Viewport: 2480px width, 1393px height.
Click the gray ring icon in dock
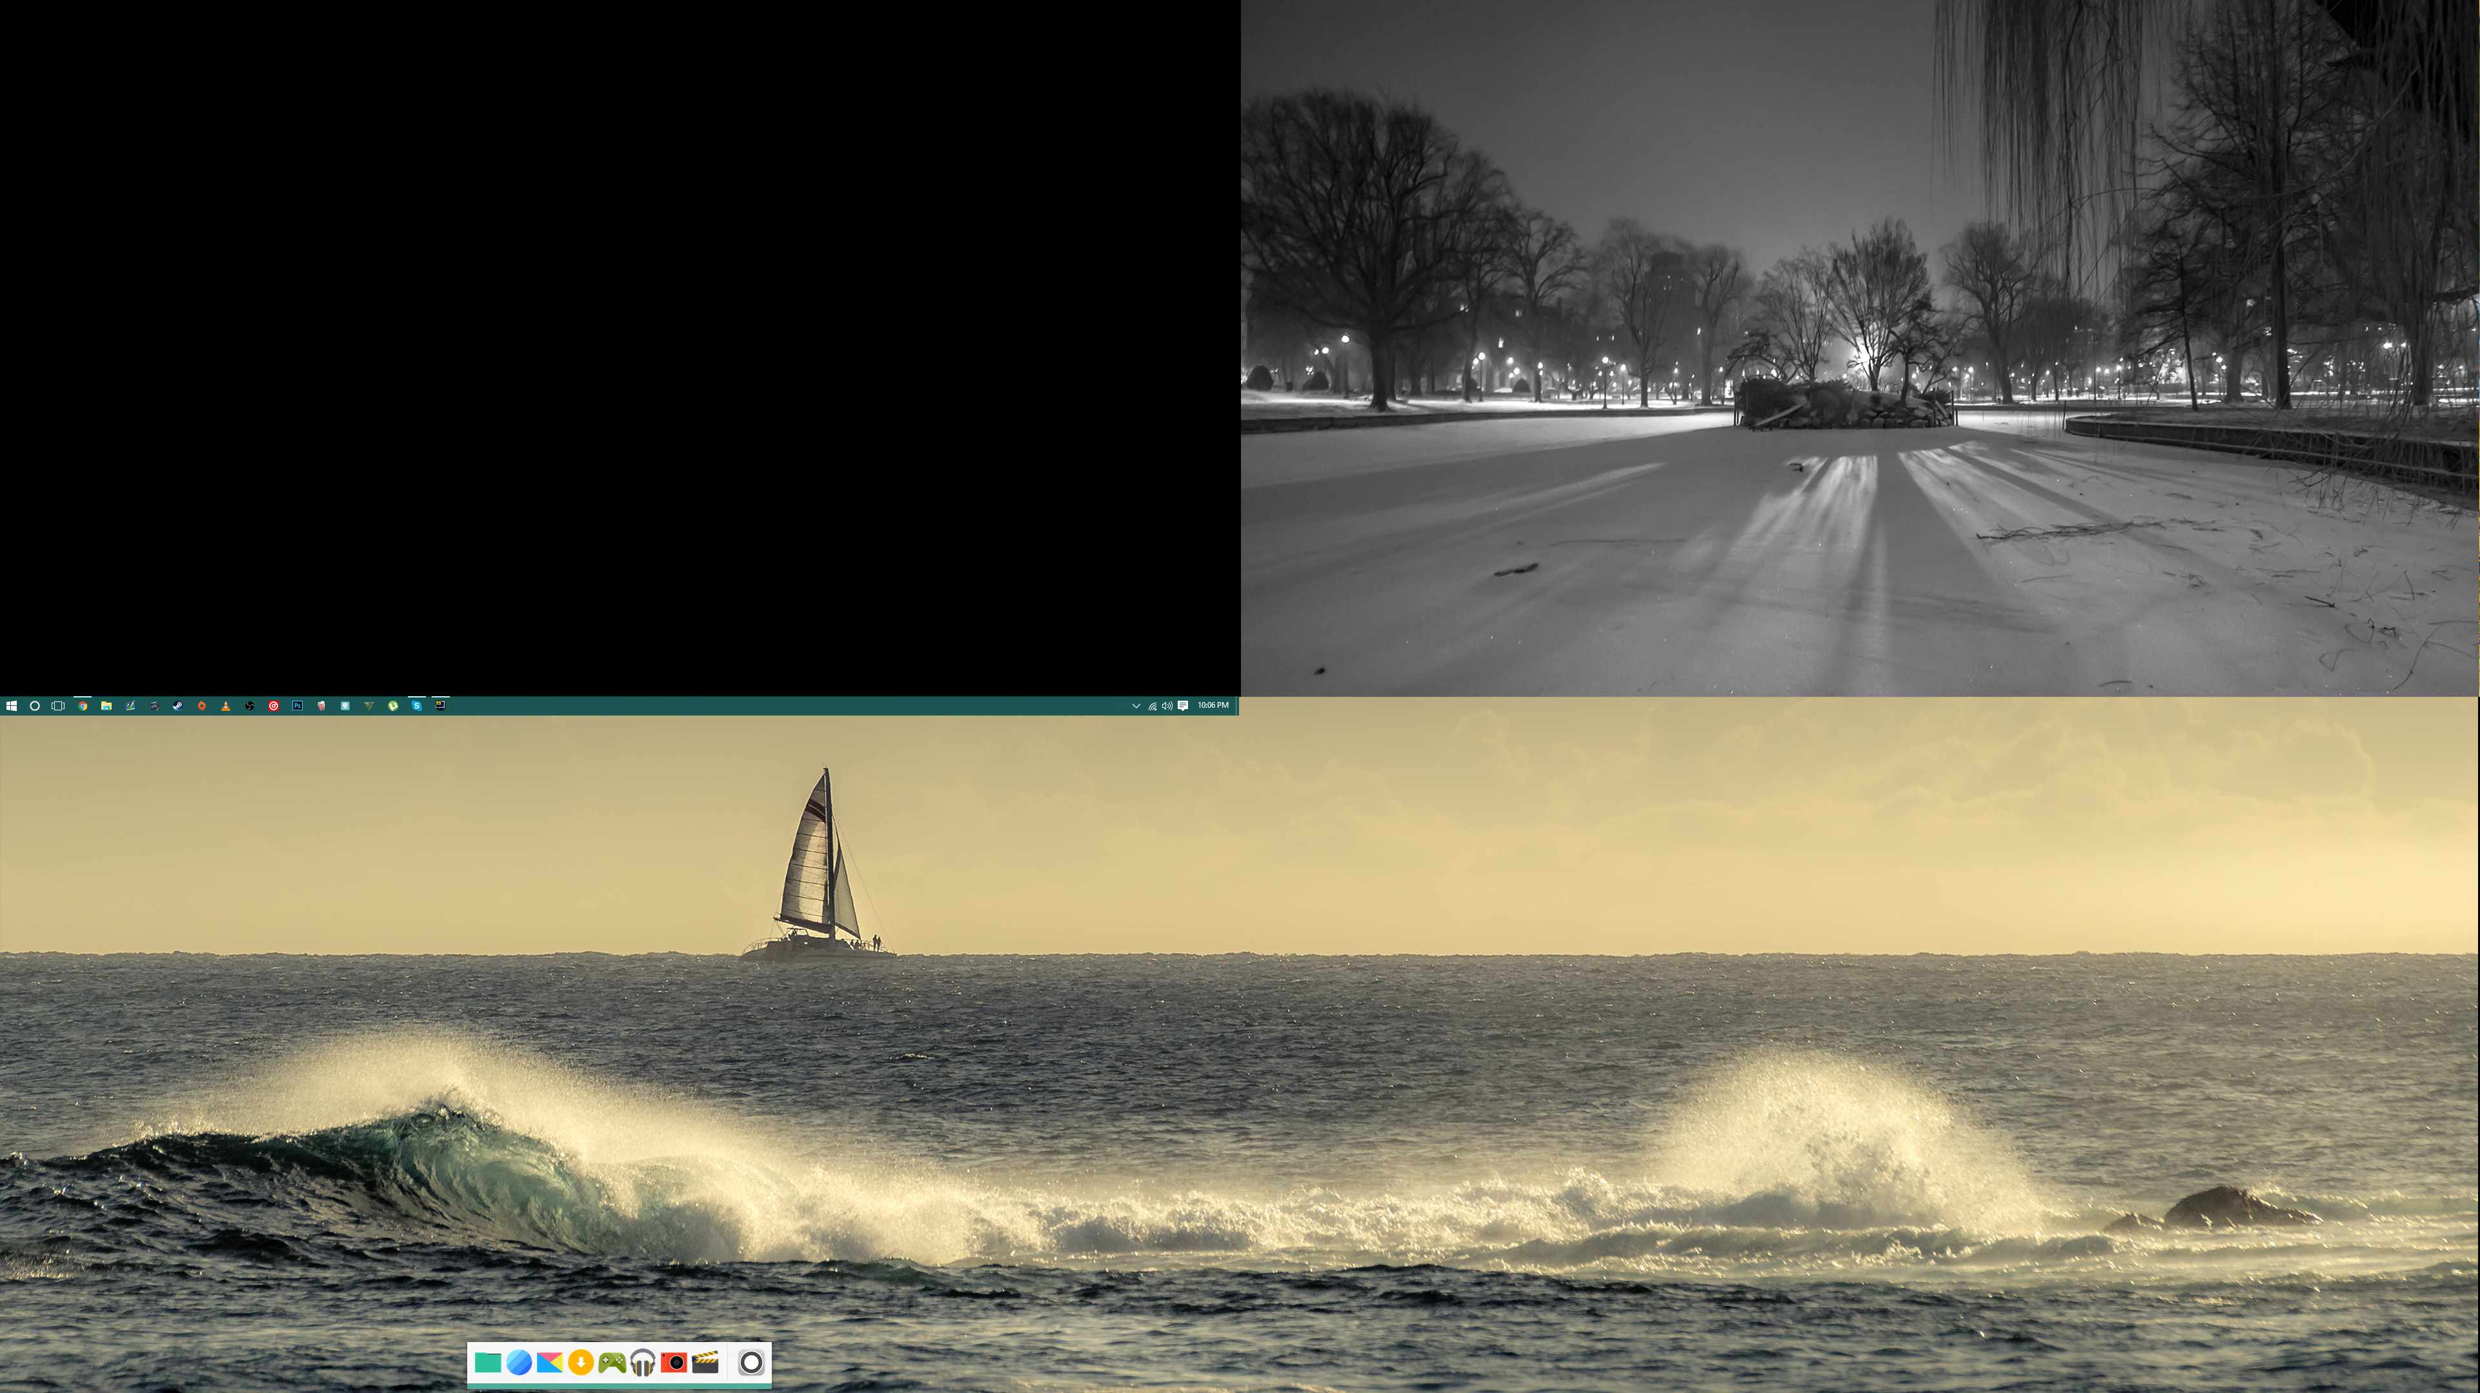click(751, 1362)
